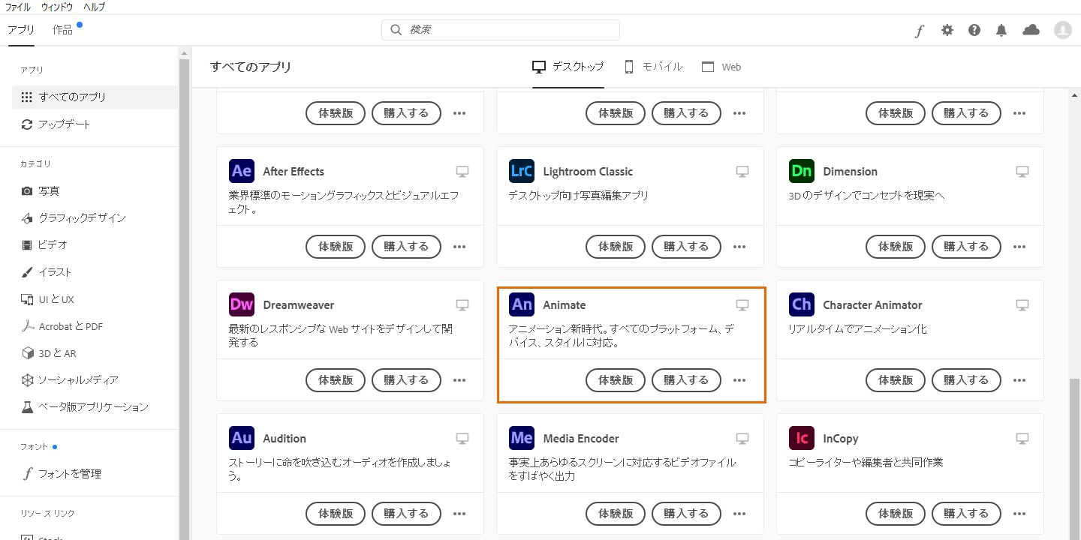Click the After Effects app icon
The width and height of the screenshot is (1081, 540).
tap(242, 171)
